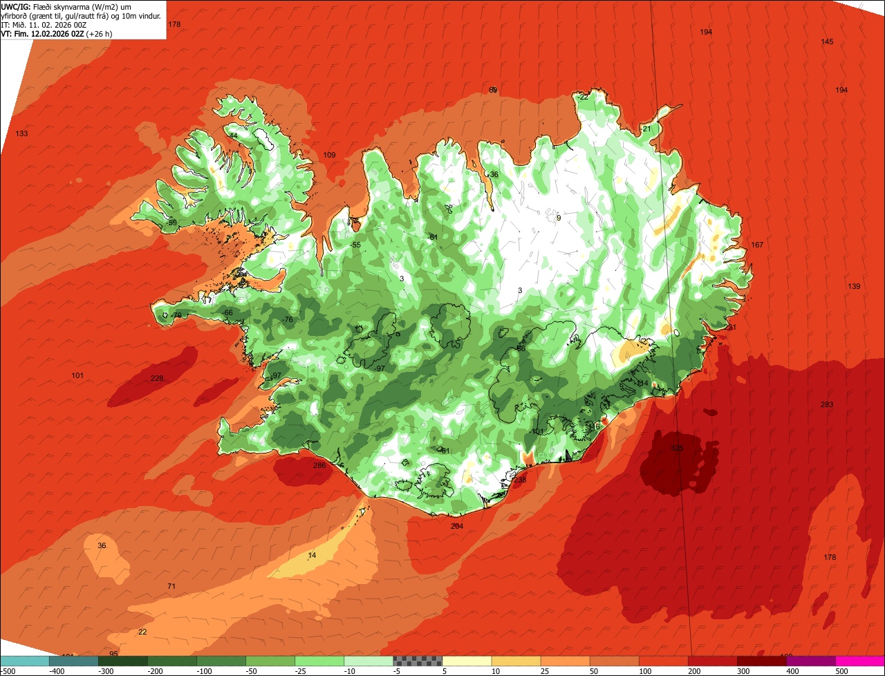Image resolution: width=885 pixels, height=676 pixels.
Task: Click the map value 167 off the east coast
Action: 757,245
